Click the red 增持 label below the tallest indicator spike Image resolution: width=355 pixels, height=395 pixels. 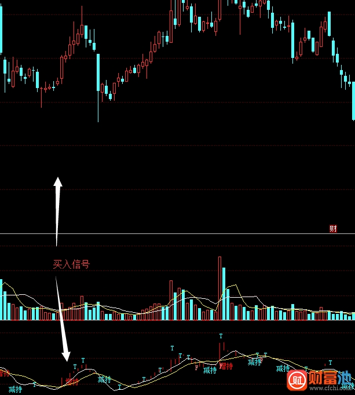(226, 366)
